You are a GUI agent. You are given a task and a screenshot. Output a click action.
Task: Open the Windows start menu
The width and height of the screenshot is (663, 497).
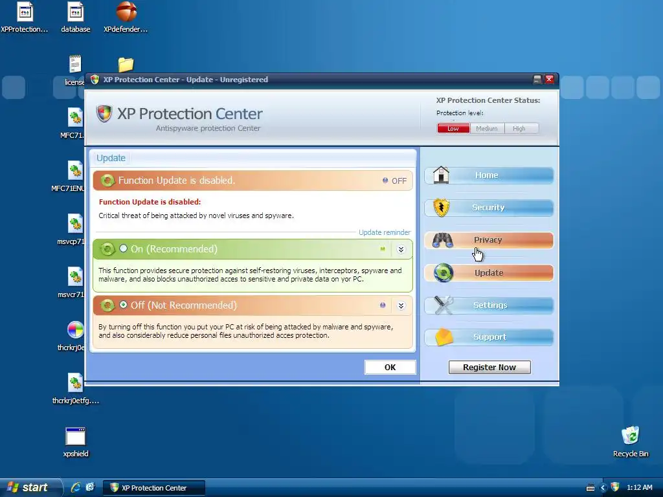click(x=30, y=487)
